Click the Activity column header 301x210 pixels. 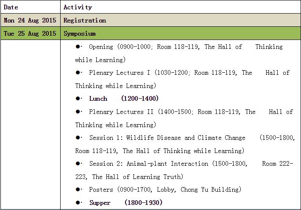tap(78, 7)
